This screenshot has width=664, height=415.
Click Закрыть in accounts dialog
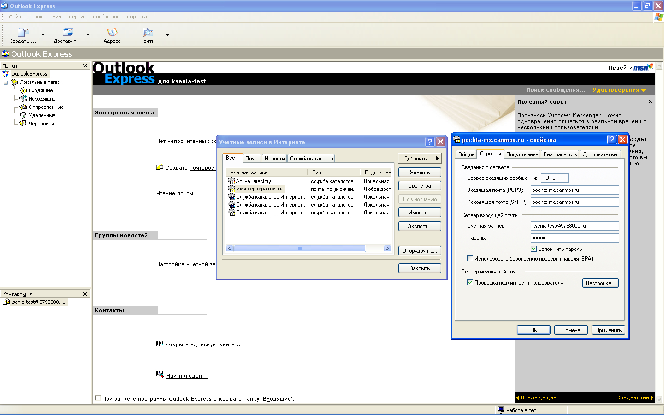pyautogui.click(x=420, y=268)
